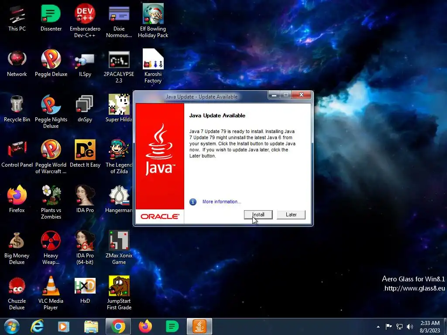This screenshot has width=447, height=335.
Task: Select The Legend of Zilda icon
Action: click(x=119, y=157)
